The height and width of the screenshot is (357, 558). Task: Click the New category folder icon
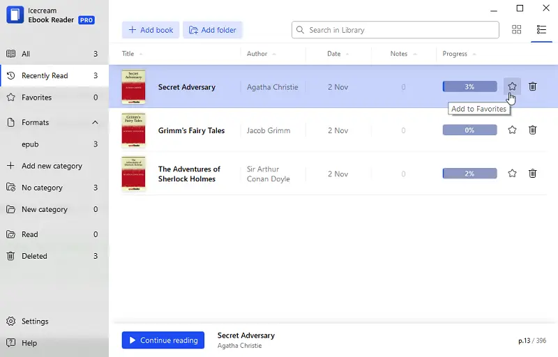(11, 209)
